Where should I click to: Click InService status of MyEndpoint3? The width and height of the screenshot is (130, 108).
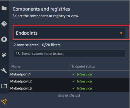pyautogui.click(x=84, y=88)
